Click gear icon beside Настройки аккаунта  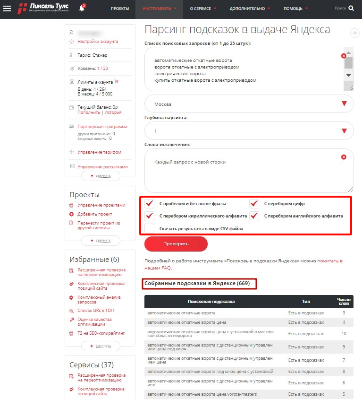pos(71,42)
